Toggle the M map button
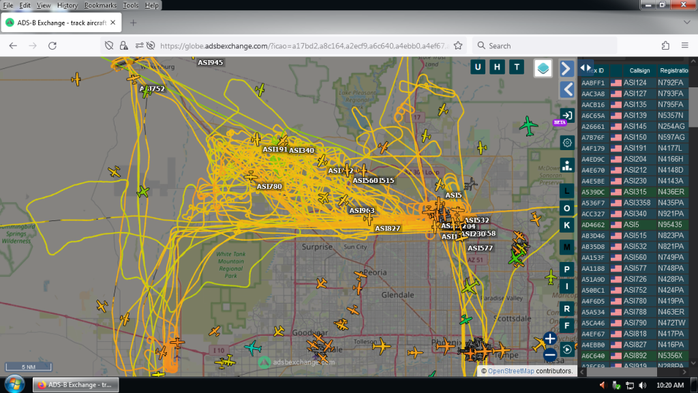 [x=566, y=247]
